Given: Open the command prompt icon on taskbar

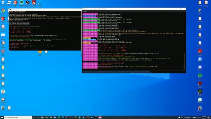Looking at the screenshot, I should (x=96, y=117).
